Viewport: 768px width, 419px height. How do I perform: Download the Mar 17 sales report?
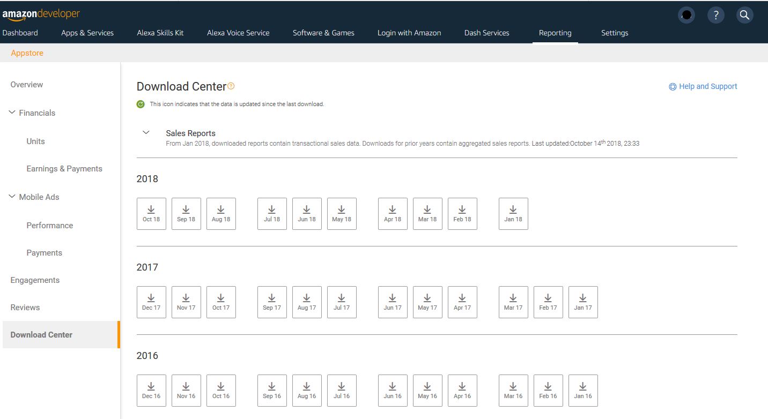pos(513,302)
